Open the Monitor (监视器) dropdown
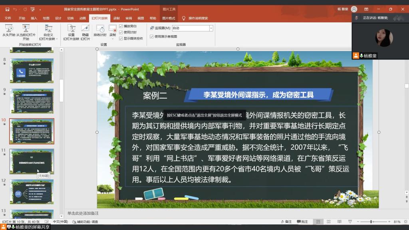This screenshot has height=230, width=409. 211,28
